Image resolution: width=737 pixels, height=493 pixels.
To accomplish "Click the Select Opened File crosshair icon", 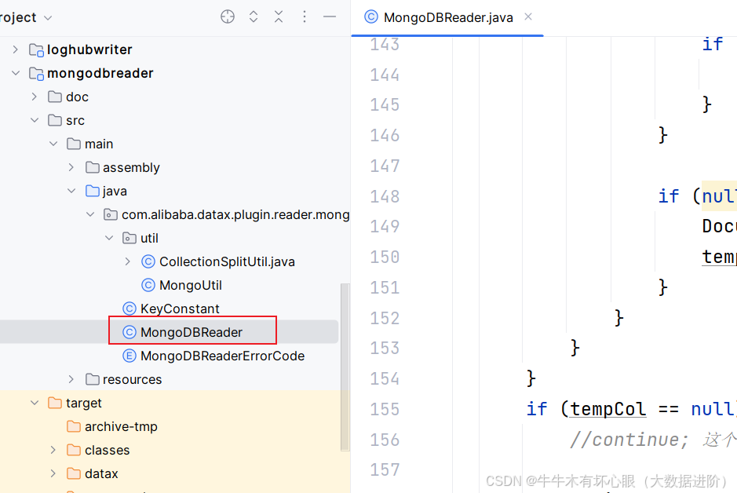I will click(228, 16).
